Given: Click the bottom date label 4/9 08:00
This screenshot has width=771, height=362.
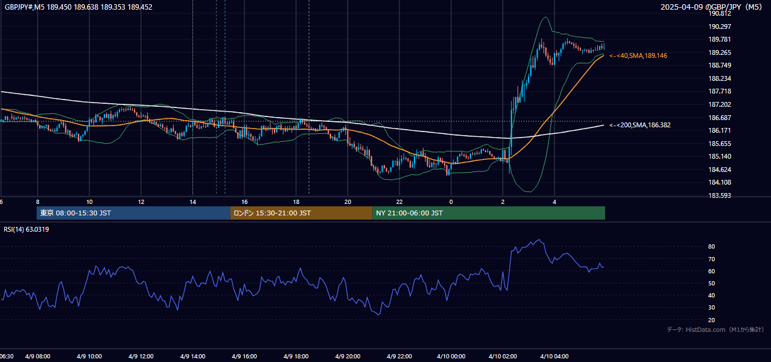Looking at the screenshot, I should (37, 356).
